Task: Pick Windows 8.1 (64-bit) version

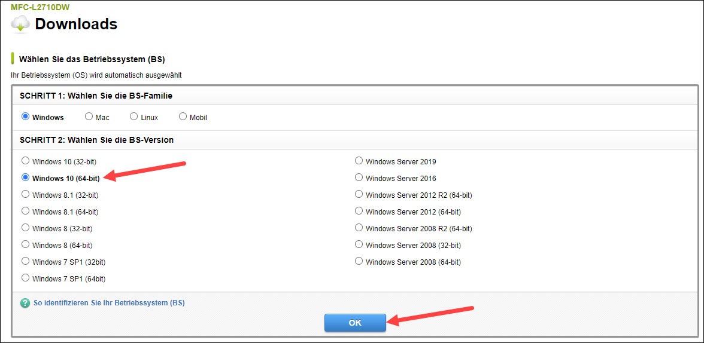Action: pyautogui.click(x=25, y=211)
